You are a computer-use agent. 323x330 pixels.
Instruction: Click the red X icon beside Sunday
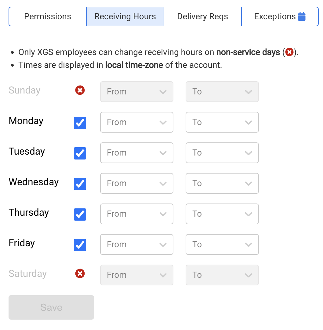(80, 90)
